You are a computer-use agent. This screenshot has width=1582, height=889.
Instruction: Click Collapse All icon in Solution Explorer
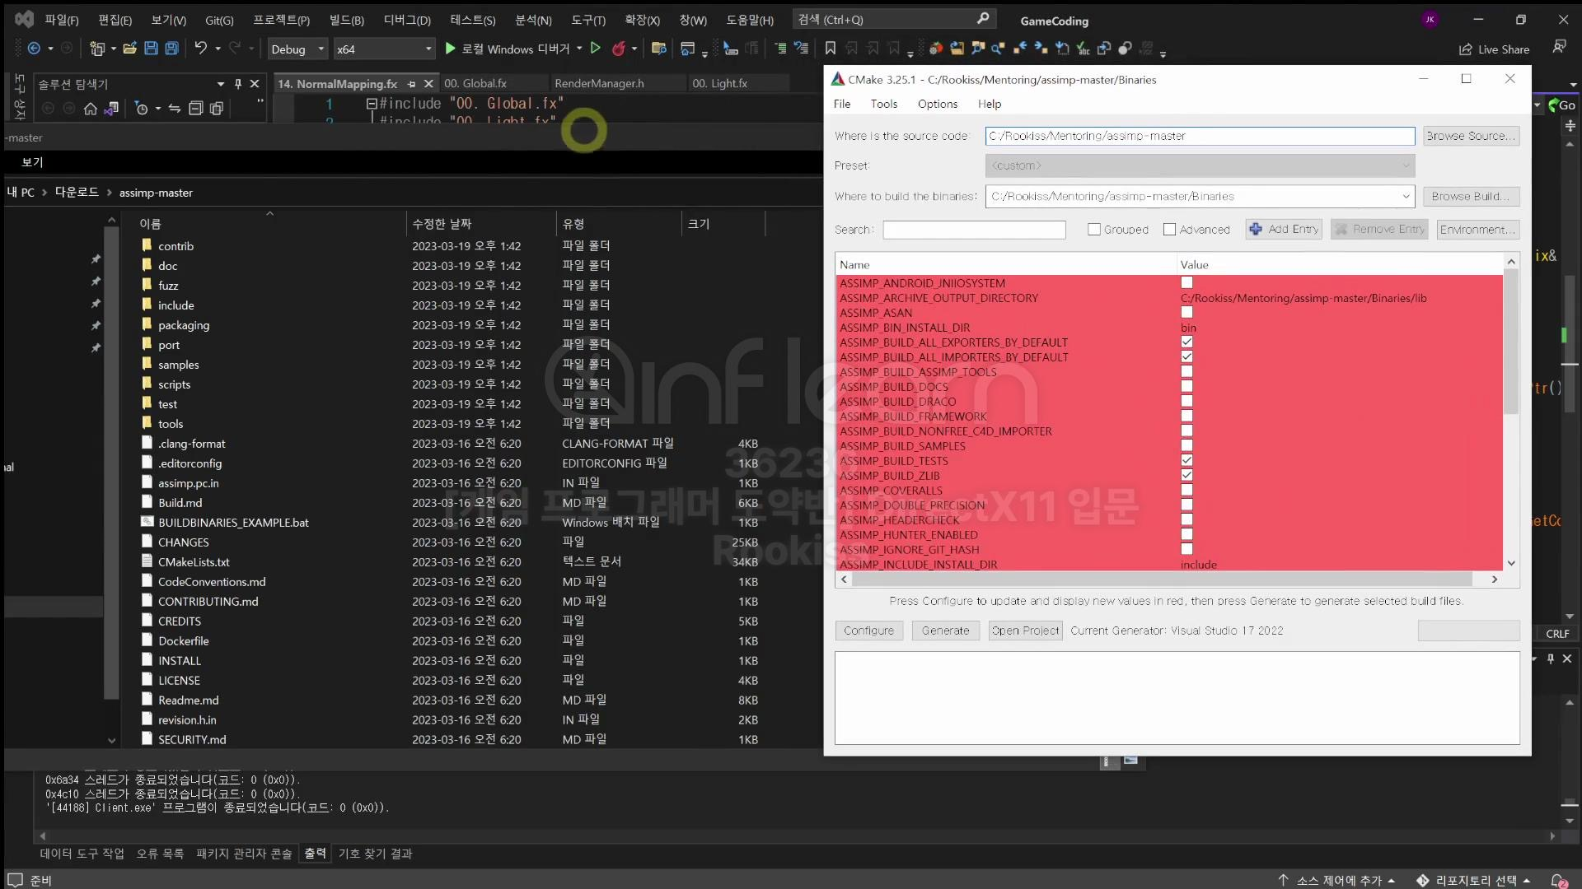tap(195, 109)
